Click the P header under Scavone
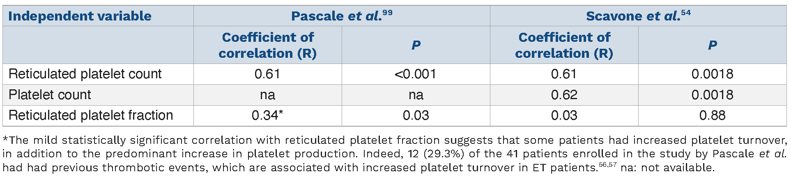The image size is (791, 177). (x=712, y=45)
